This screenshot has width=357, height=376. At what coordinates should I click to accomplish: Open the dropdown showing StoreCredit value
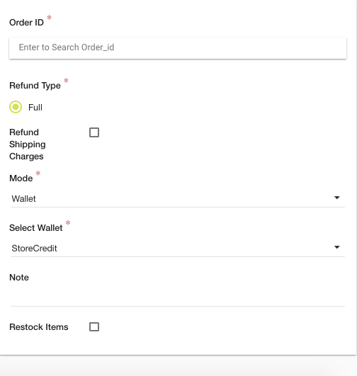[178, 249]
